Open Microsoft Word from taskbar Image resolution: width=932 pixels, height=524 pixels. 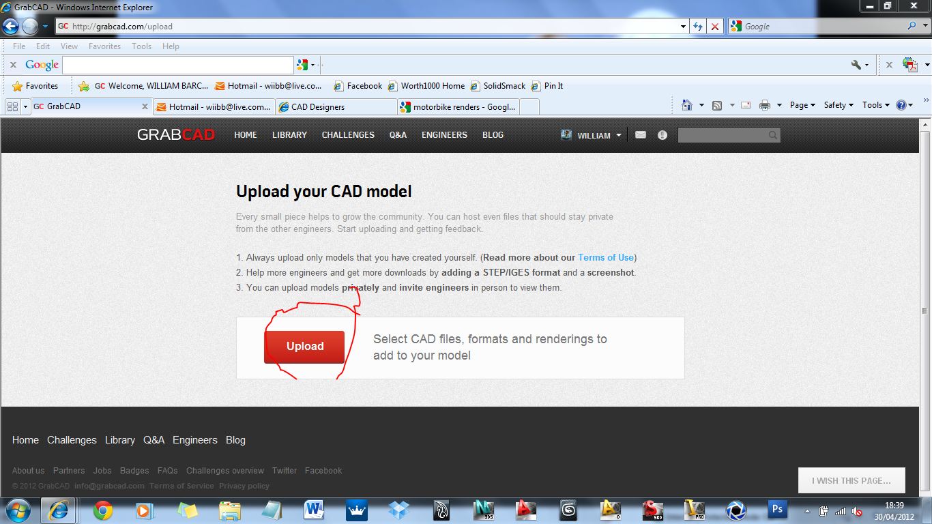tap(315, 510)
